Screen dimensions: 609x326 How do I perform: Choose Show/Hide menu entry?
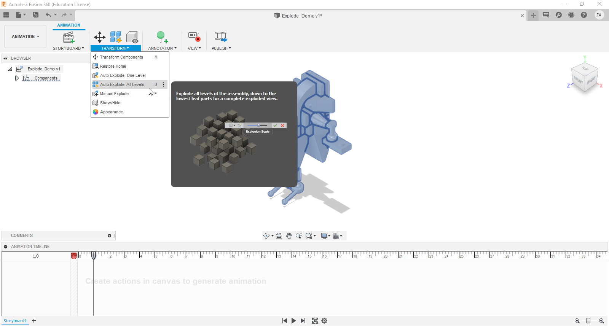[x=130, y=103]
